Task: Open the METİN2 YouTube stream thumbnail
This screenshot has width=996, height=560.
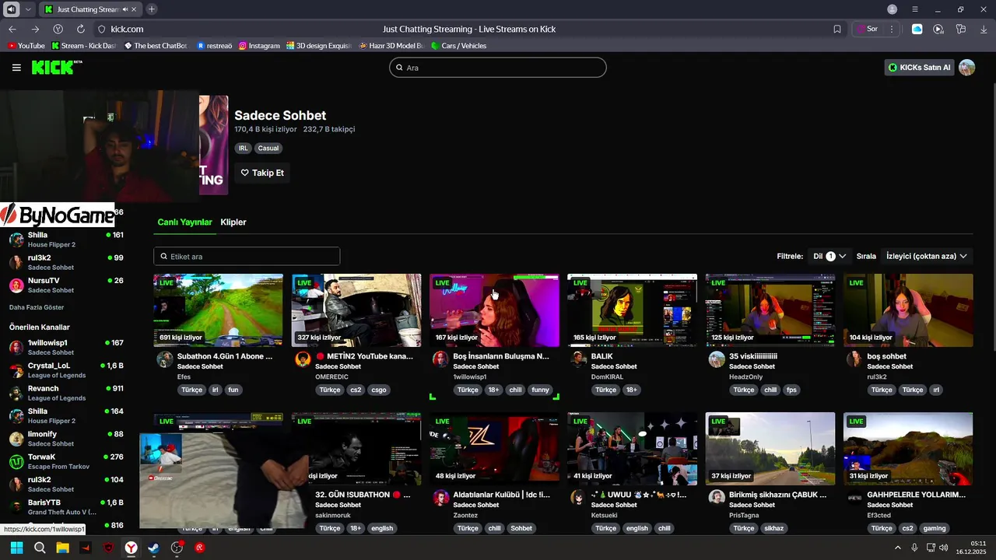Action: pos(356,310)
